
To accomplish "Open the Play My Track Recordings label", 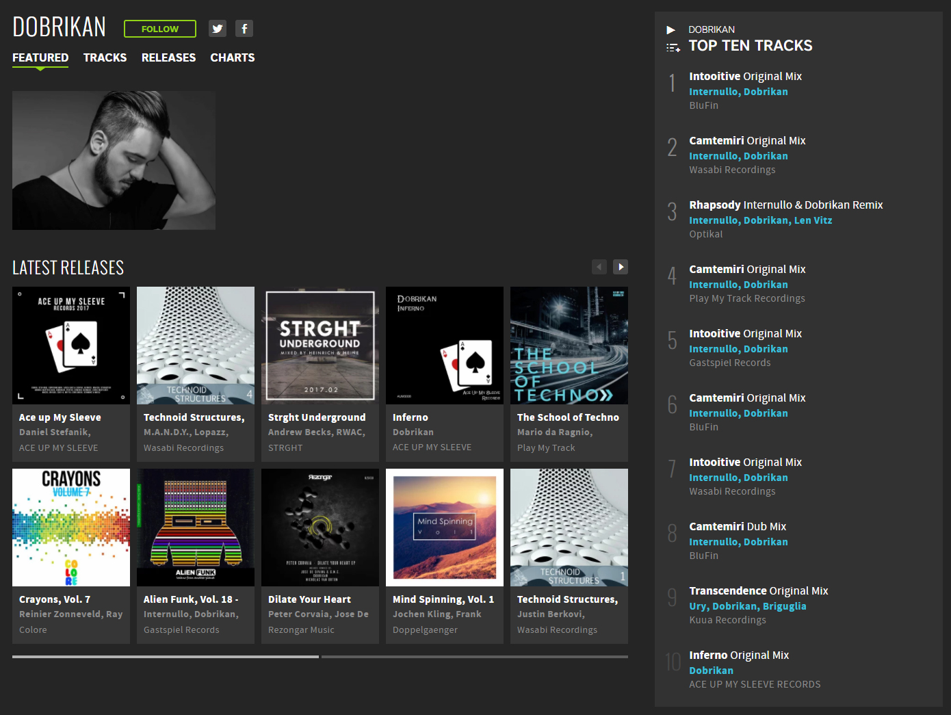I will coord(747,298).
